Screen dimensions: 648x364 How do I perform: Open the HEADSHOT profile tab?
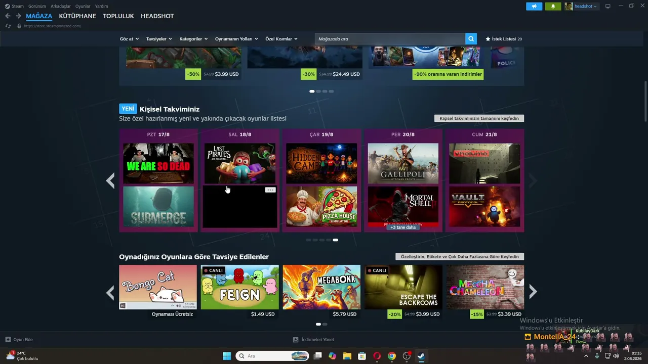(x=157, y=16)
